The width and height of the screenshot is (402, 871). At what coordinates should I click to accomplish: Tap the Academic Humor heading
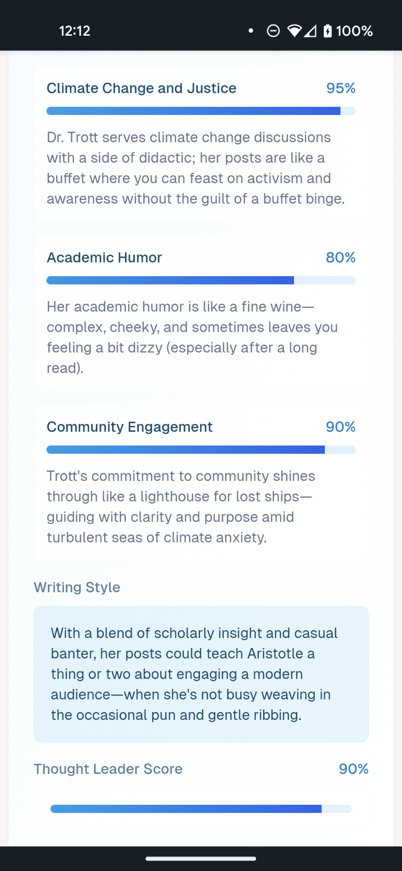(x=105, y=258)
